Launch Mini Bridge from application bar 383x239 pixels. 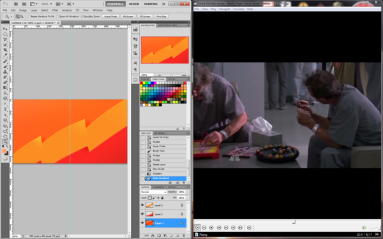coord(24,4)
